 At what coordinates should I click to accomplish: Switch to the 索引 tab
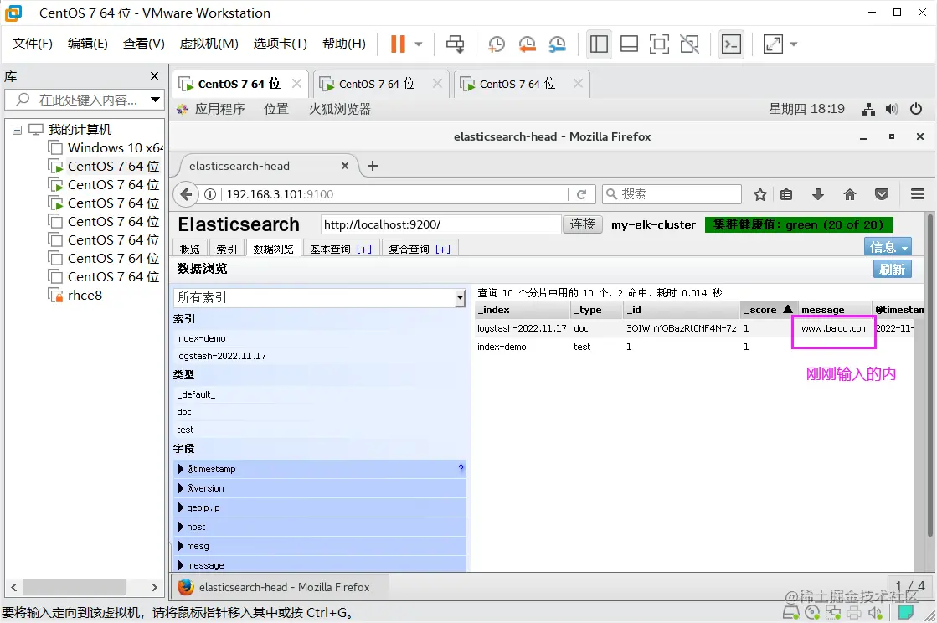point(226,249)
